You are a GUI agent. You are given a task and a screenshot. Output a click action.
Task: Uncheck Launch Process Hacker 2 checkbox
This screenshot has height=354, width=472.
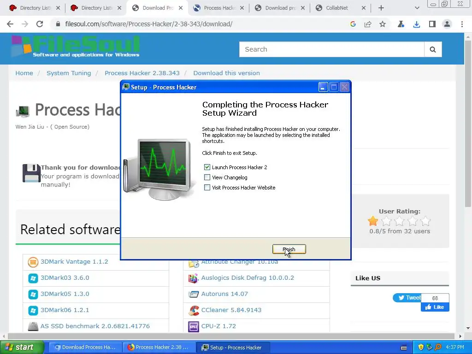(207, 167)
